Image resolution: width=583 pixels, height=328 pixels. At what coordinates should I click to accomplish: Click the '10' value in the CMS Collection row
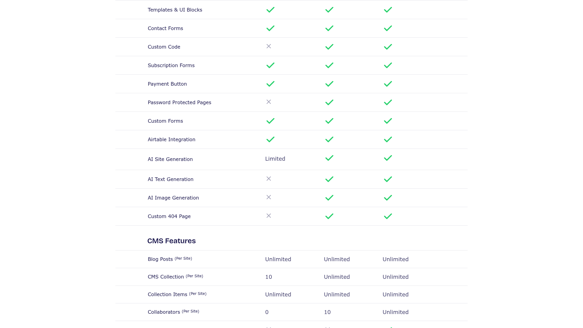click(268, 277)
